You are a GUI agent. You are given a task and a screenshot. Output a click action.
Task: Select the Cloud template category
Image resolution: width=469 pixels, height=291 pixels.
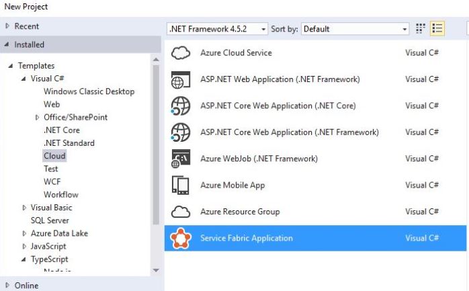54,156
